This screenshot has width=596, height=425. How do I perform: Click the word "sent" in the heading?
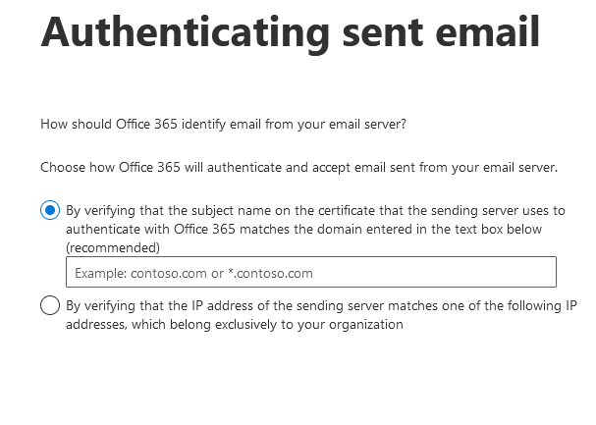(380, 32)
